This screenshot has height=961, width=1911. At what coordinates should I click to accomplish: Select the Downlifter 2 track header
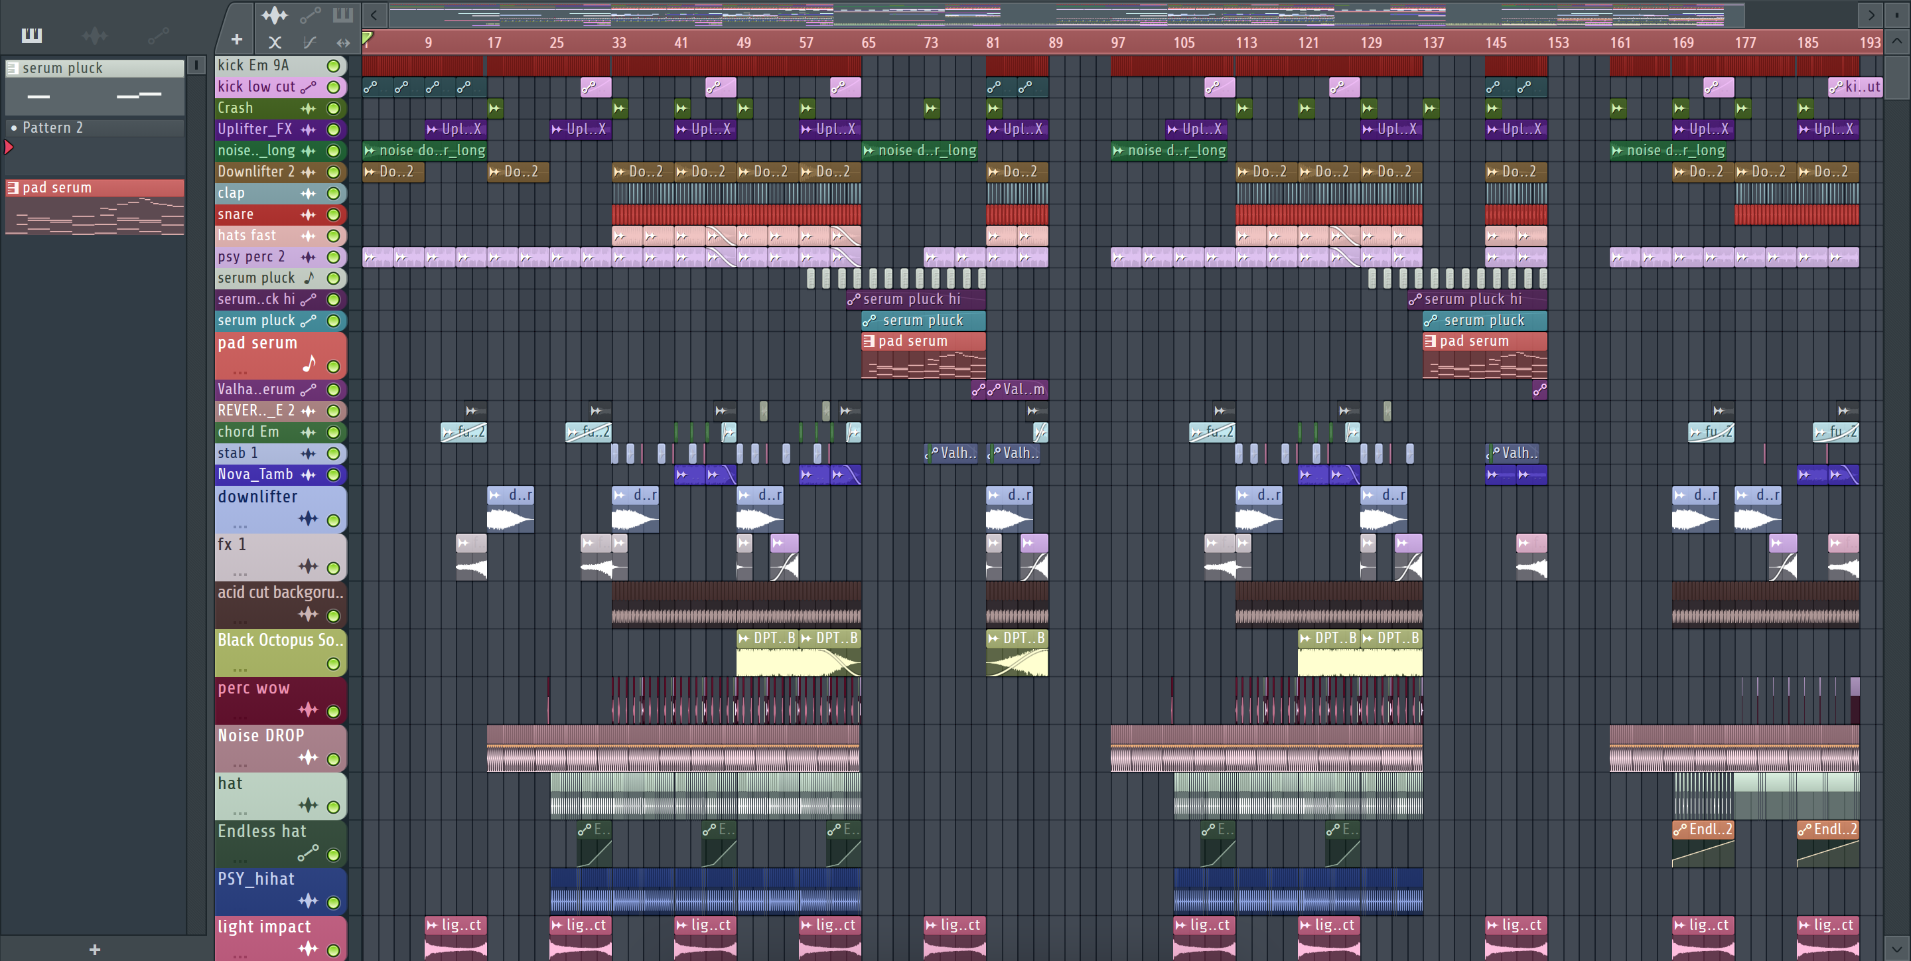(x=281, y=172)
